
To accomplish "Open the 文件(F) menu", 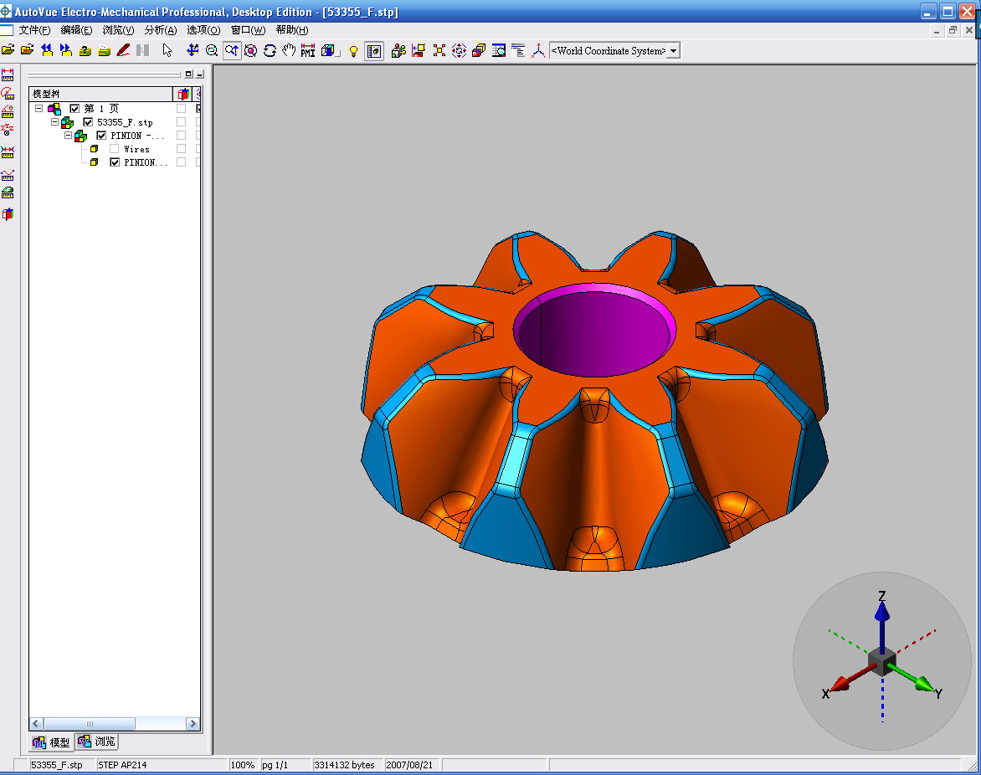I will 34,30.
